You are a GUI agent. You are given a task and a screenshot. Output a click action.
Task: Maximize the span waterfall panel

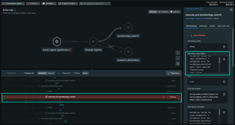pyautogui.click(x=173, y=73)
